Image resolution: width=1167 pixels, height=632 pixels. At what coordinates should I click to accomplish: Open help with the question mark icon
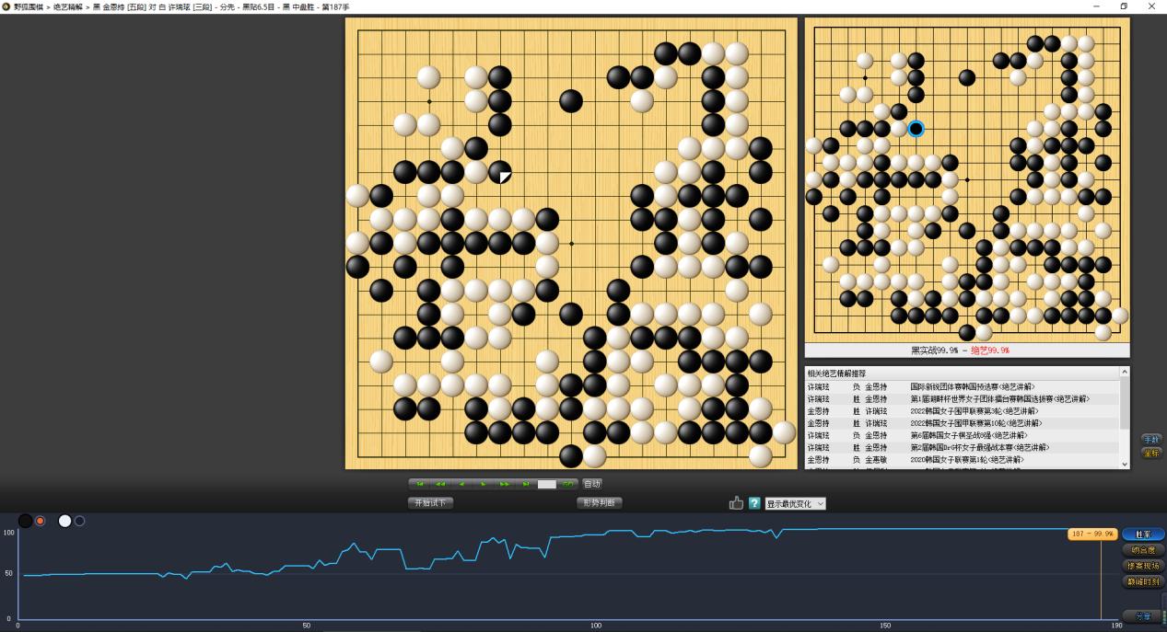click(754, 503)
